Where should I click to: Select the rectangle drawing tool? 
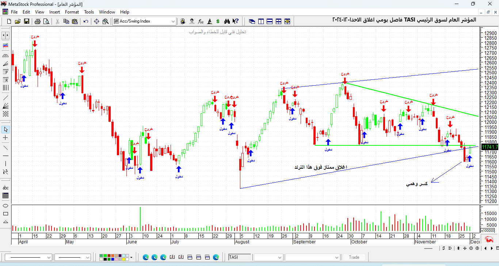click(x=5, y=214)
